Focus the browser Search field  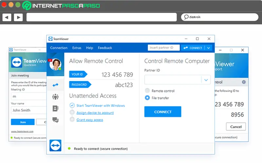220,17
